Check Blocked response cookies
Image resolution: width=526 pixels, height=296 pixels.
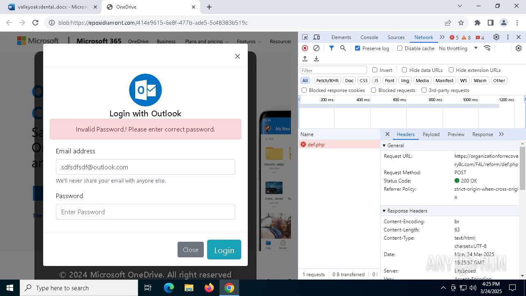[304, 90]
